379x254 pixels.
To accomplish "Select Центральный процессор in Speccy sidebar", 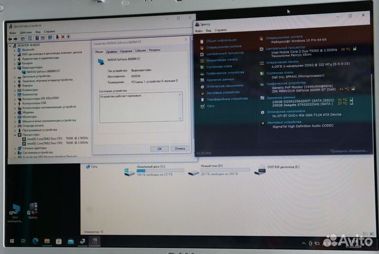I will click(225, 53).
